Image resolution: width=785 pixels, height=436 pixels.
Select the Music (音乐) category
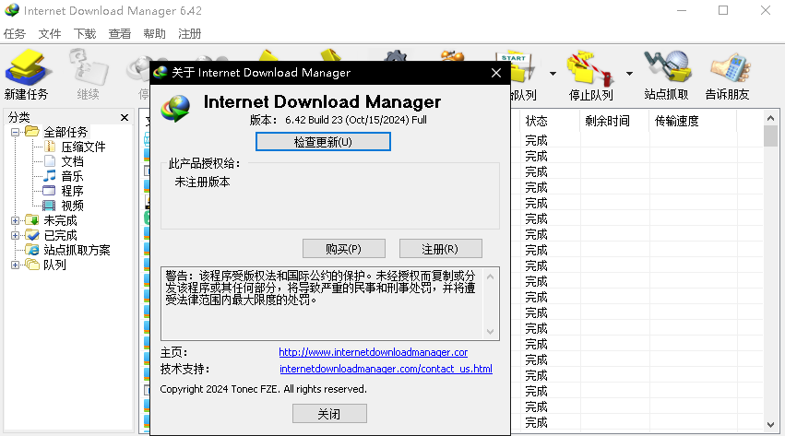click(72, 176)
